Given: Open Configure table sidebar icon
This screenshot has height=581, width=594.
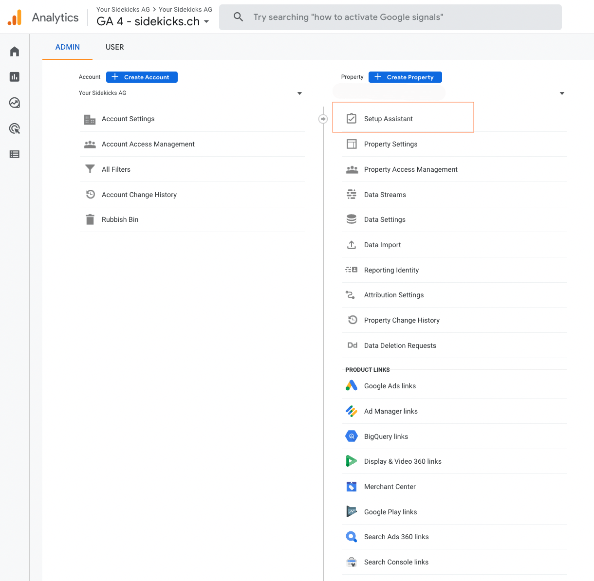Looking at the screenshot, I should pyautogui.click(x=15, y=154).
